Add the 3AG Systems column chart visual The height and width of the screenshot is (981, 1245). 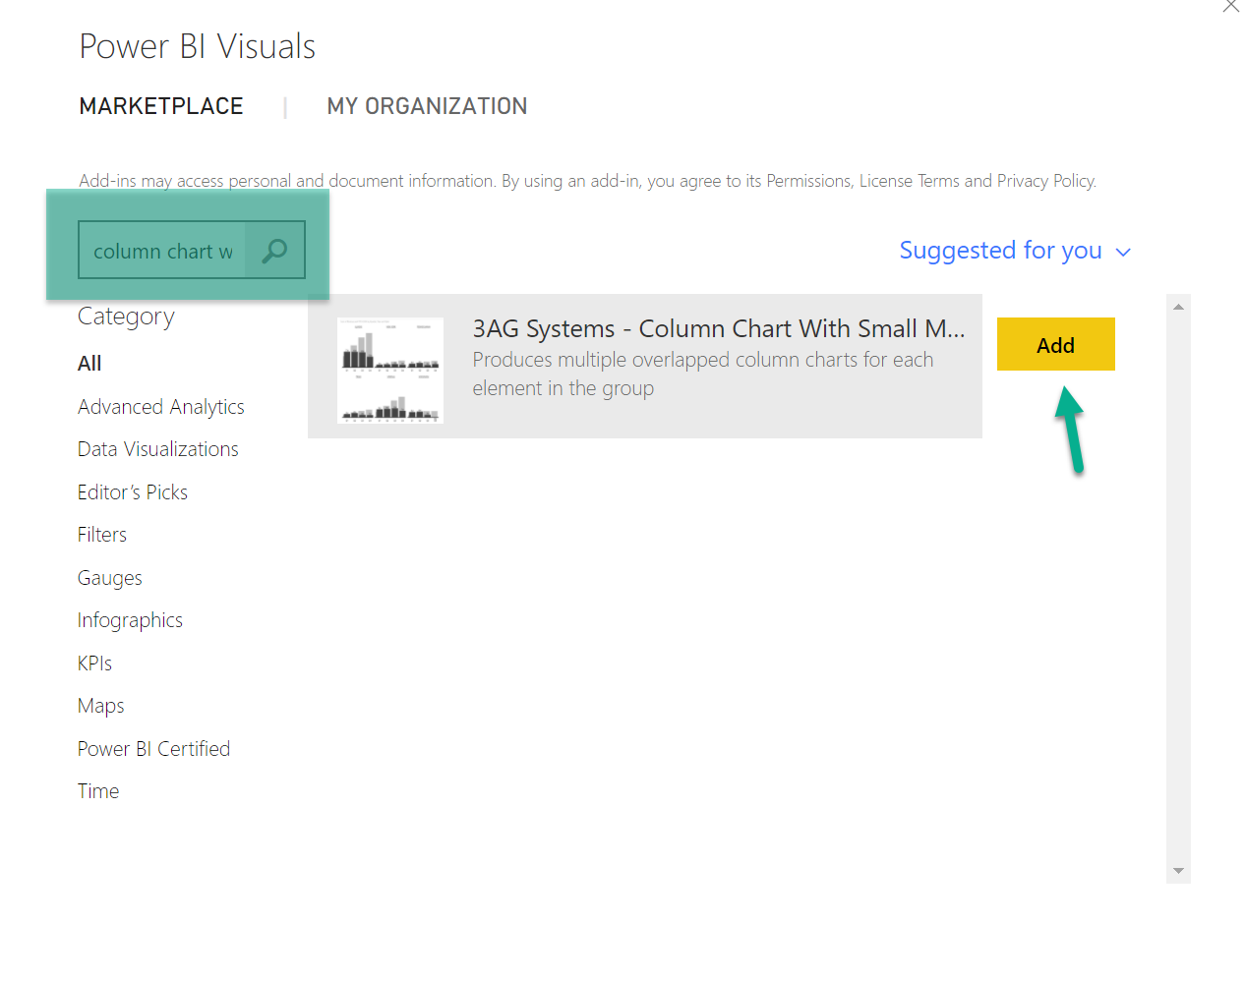click(x=1055, y=344)
